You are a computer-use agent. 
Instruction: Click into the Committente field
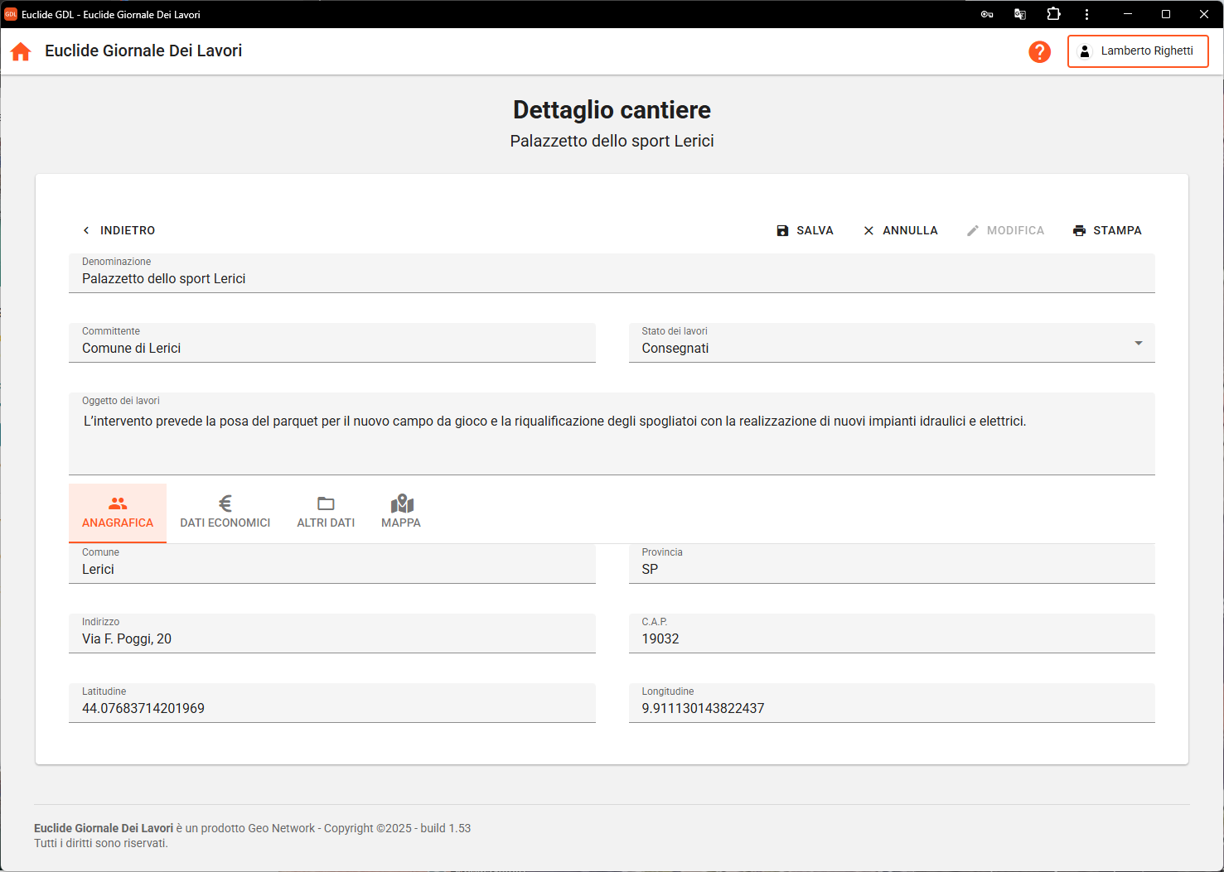point(331,349)
